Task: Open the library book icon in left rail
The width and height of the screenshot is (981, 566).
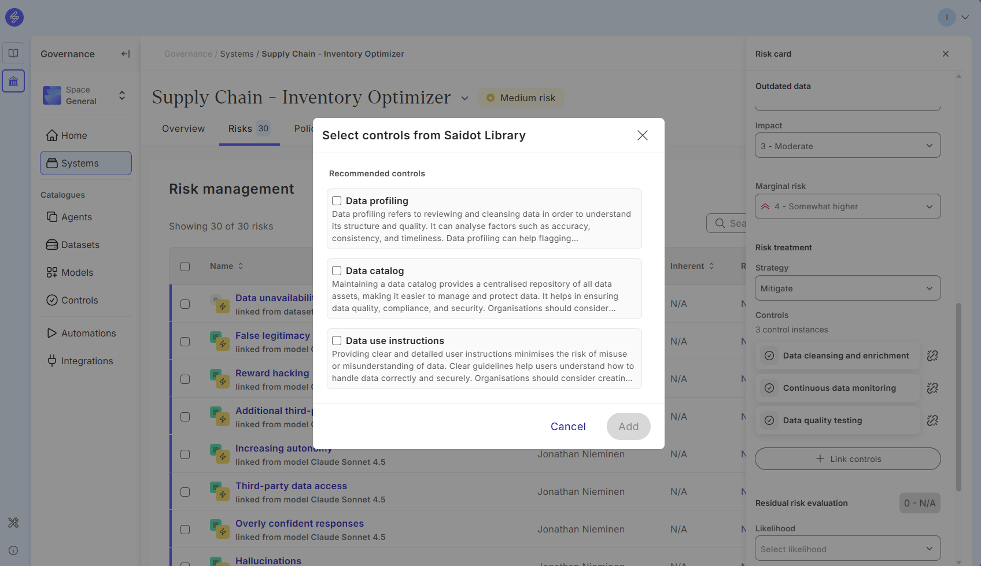Action: pyautogui.click(x=13, y=53)
